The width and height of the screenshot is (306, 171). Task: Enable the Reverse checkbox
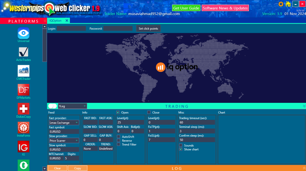click(x=118, y=140)
